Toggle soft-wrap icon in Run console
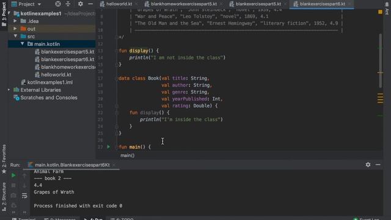Viewport: 391px width, 220px height. point(24,196)
